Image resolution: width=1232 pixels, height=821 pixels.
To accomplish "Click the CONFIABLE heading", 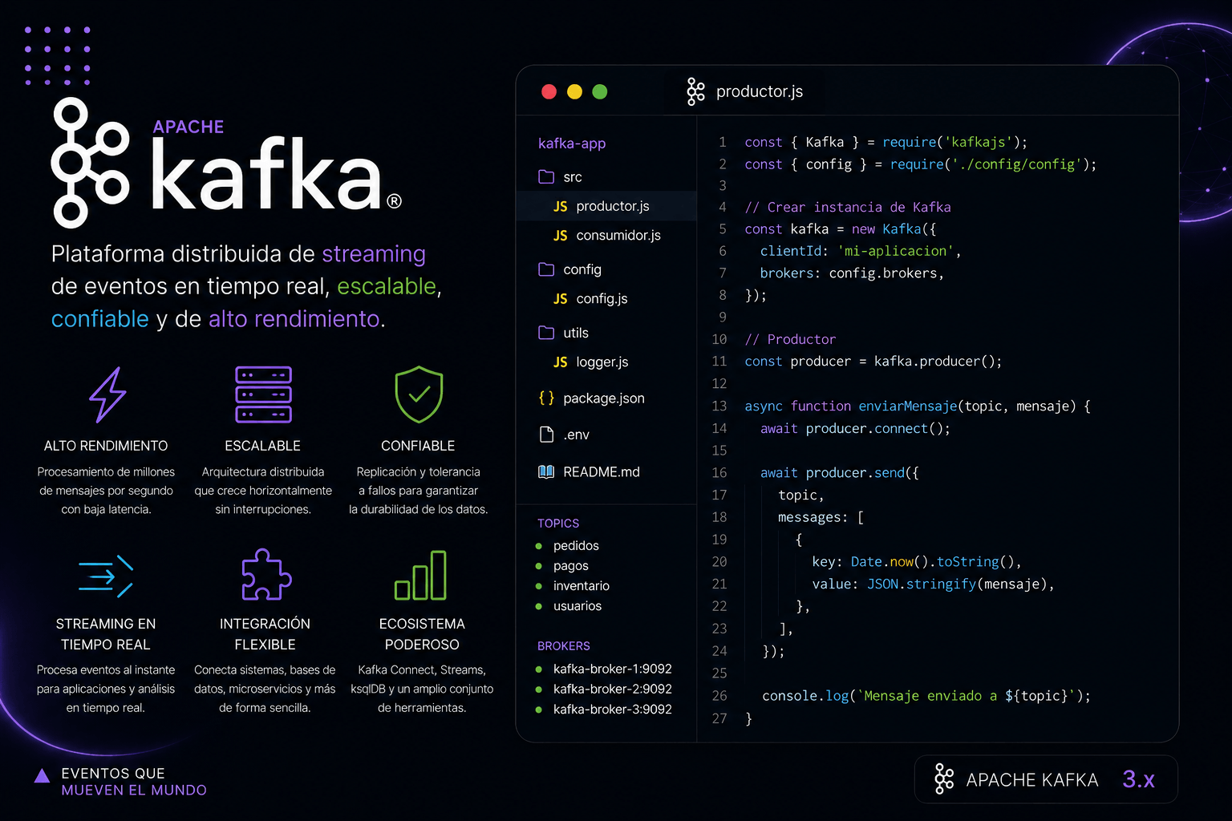I will (418, 446).
